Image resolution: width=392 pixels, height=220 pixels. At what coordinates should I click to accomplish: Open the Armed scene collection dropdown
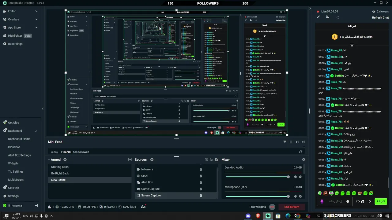[x=55, y=159]
